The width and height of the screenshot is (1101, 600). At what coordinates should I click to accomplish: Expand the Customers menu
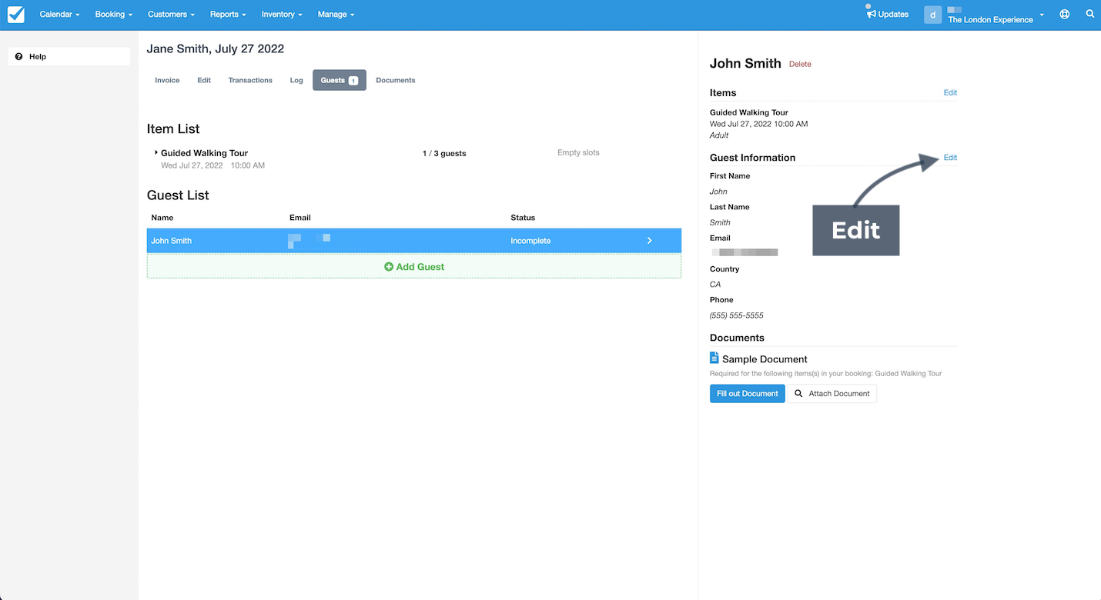(x=171, y=15)
